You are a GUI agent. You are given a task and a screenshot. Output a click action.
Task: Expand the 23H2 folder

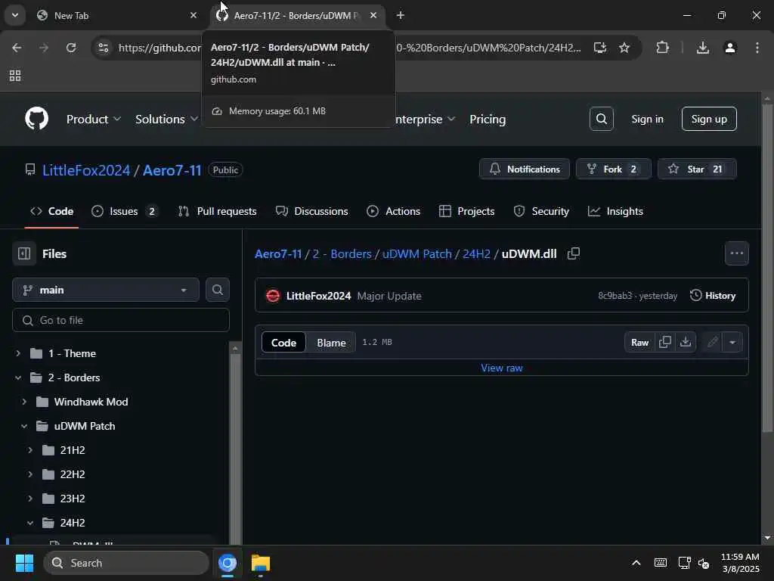[30, 499]
